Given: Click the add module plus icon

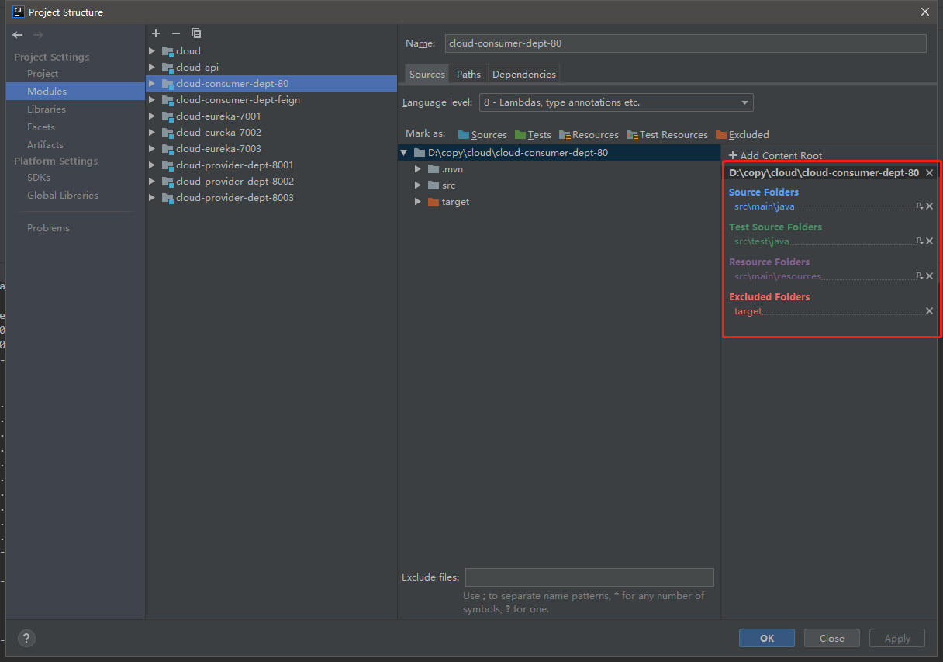Looking at the screenshot, I should (156, 33).
